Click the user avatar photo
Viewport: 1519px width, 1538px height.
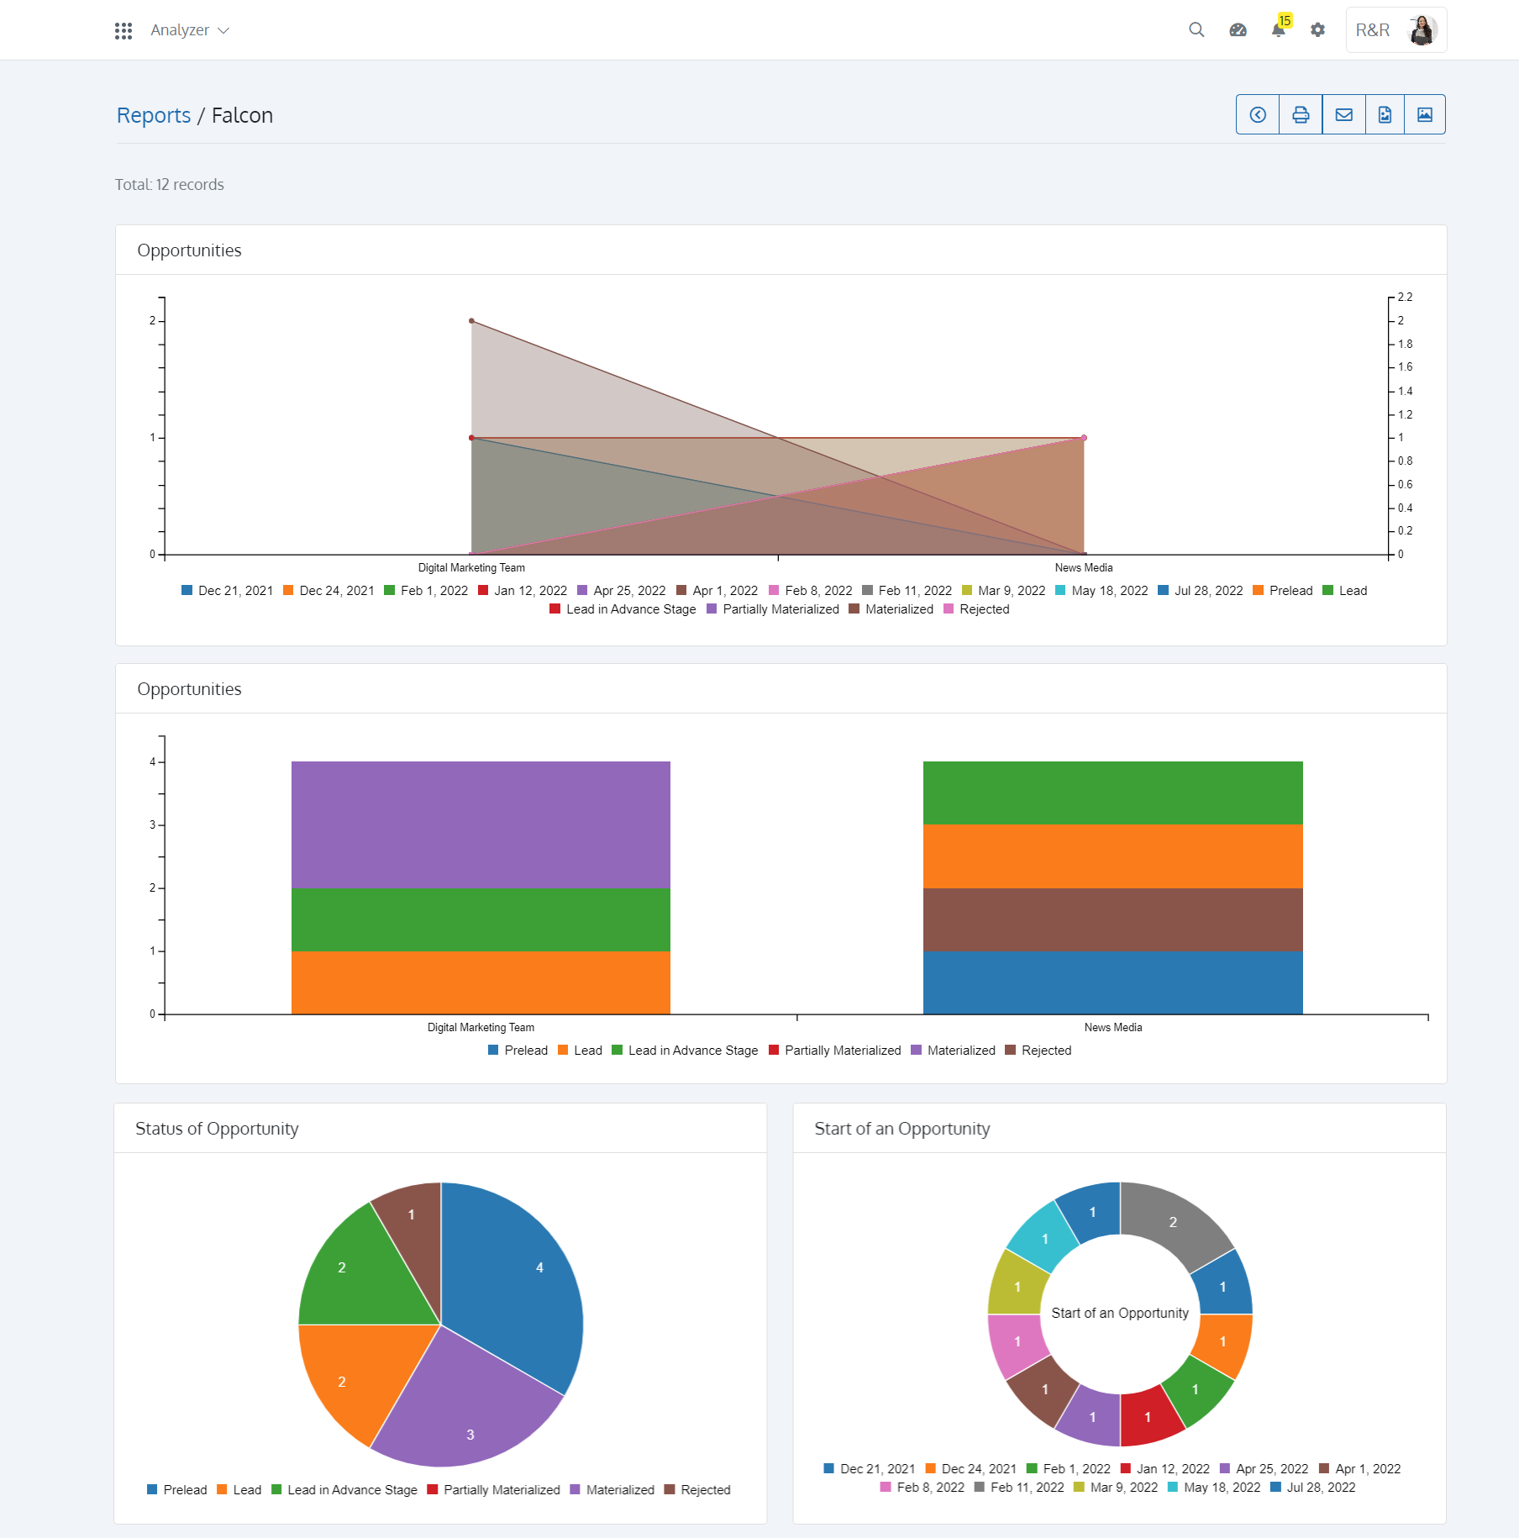point(1422,30)
